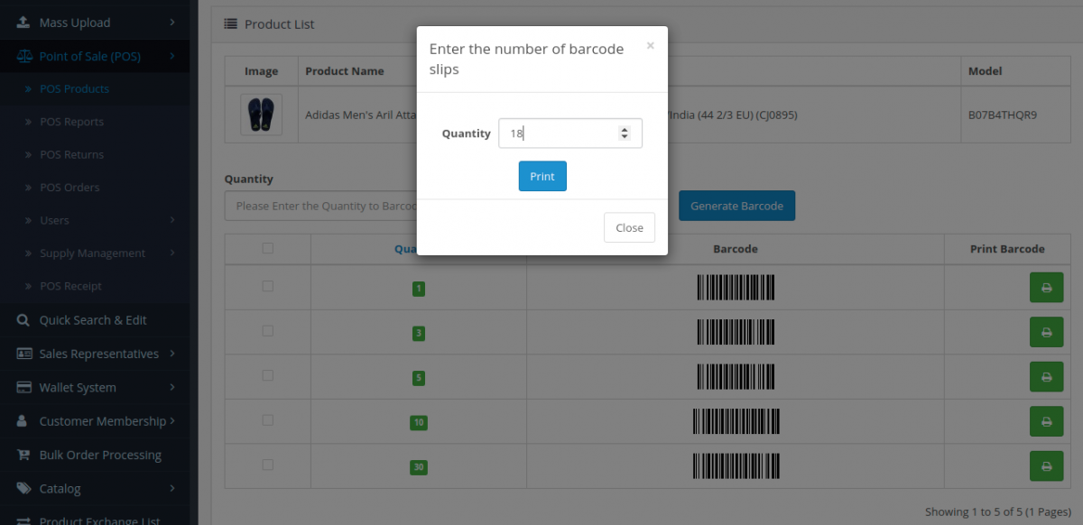Enable the checkbox for the quantity 5 row
Screen dimensions: 1083x525
pos(267,375)
